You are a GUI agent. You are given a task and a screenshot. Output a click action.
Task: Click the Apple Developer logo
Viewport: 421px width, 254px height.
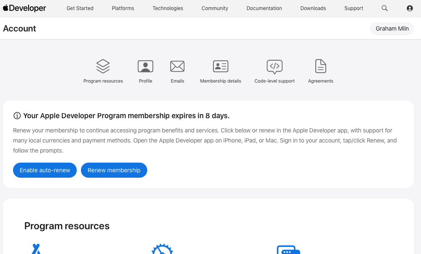[x=24, y=8]
